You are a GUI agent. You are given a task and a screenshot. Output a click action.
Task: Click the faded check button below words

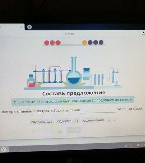tap(74, 130)
